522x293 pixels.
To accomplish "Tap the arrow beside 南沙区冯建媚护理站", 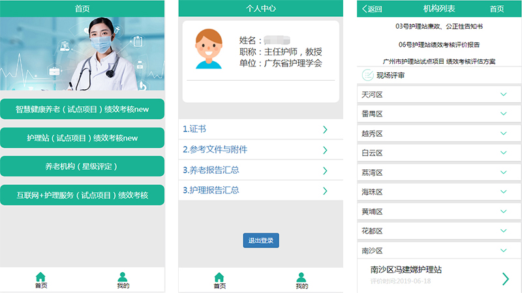I will pyautogui.click(x=505, y=279).
